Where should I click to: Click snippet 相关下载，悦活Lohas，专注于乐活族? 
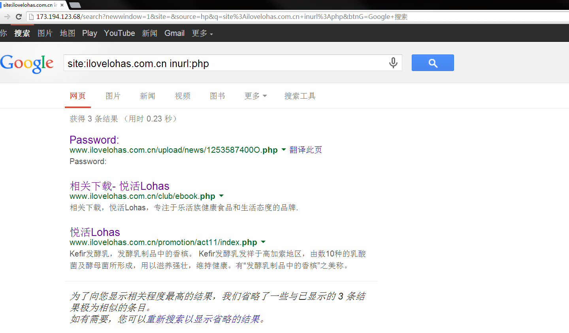tap(184, 208)
